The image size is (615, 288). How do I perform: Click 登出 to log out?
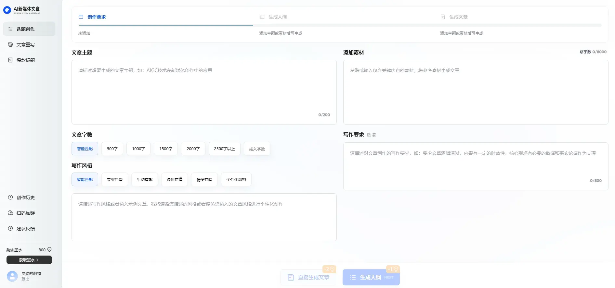(25, 279)
